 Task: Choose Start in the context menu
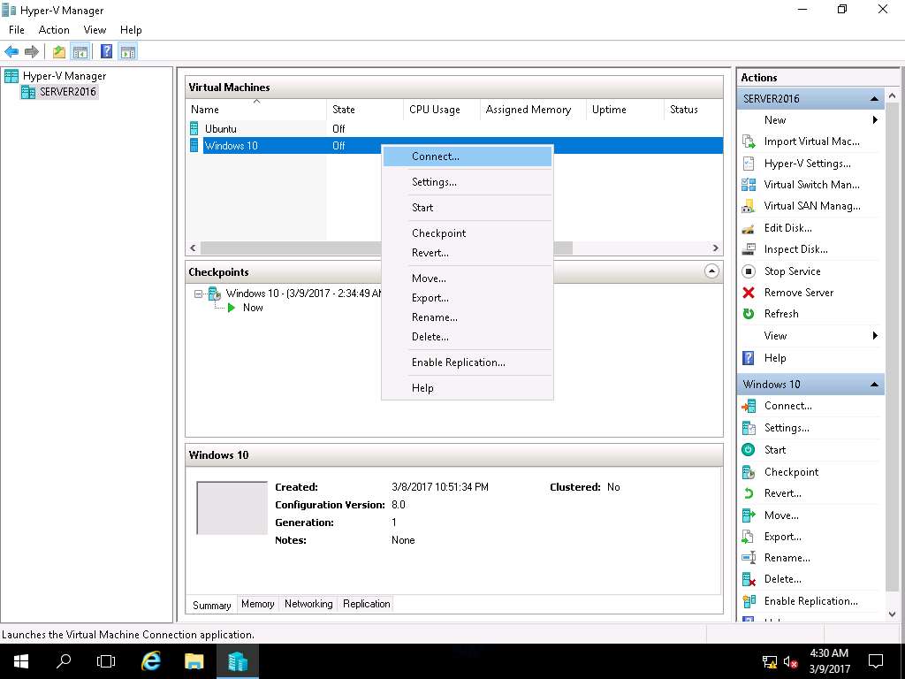pyautogui.click(x=468, y=208)
